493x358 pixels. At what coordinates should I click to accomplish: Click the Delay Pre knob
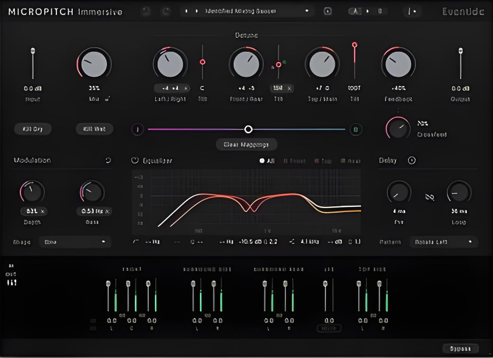tap(399, 192)
